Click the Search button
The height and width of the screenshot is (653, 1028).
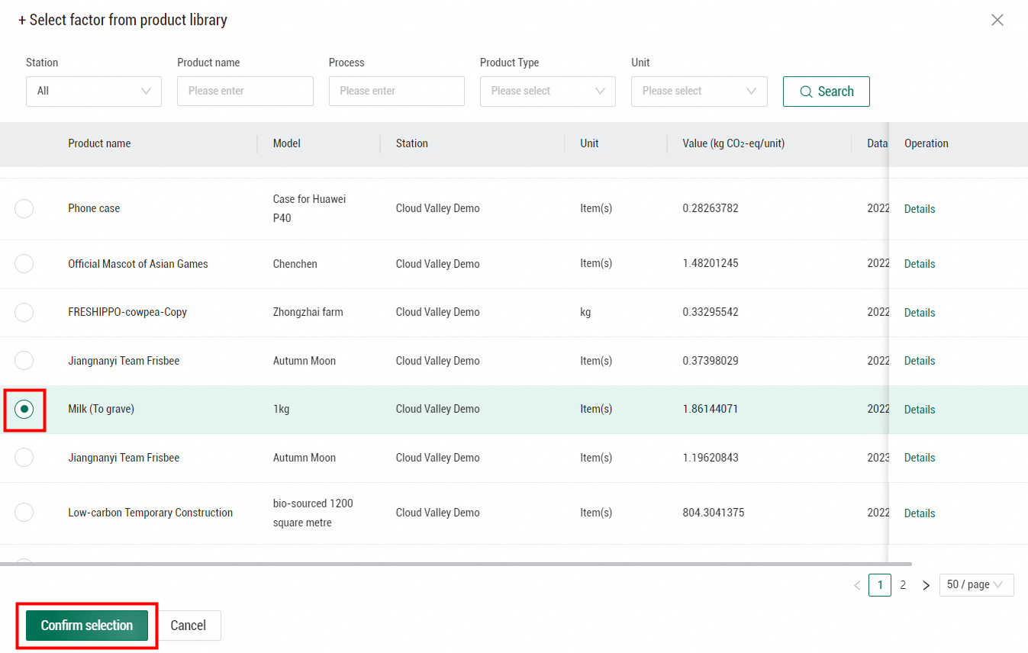coord(826,92)
